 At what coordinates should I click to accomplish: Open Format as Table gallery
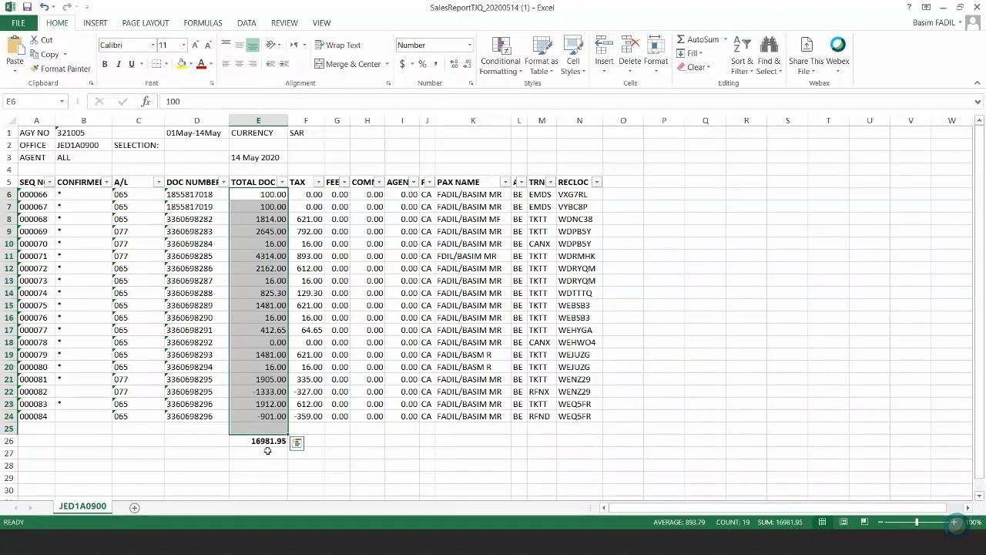coord(541,55)
